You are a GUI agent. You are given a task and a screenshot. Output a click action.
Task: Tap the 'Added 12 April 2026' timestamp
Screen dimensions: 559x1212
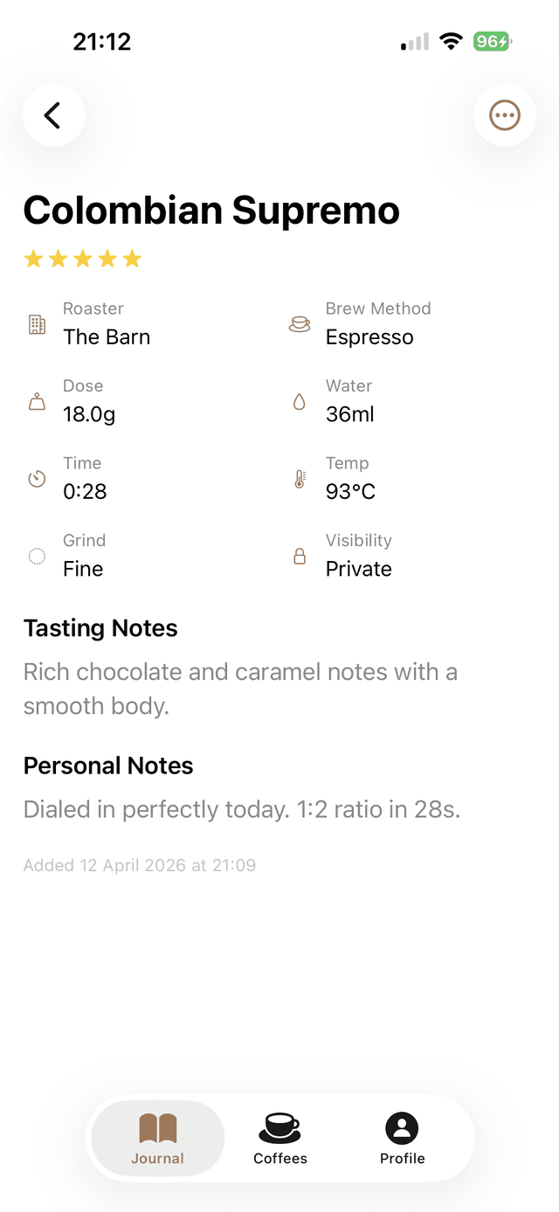click(140, 865)
